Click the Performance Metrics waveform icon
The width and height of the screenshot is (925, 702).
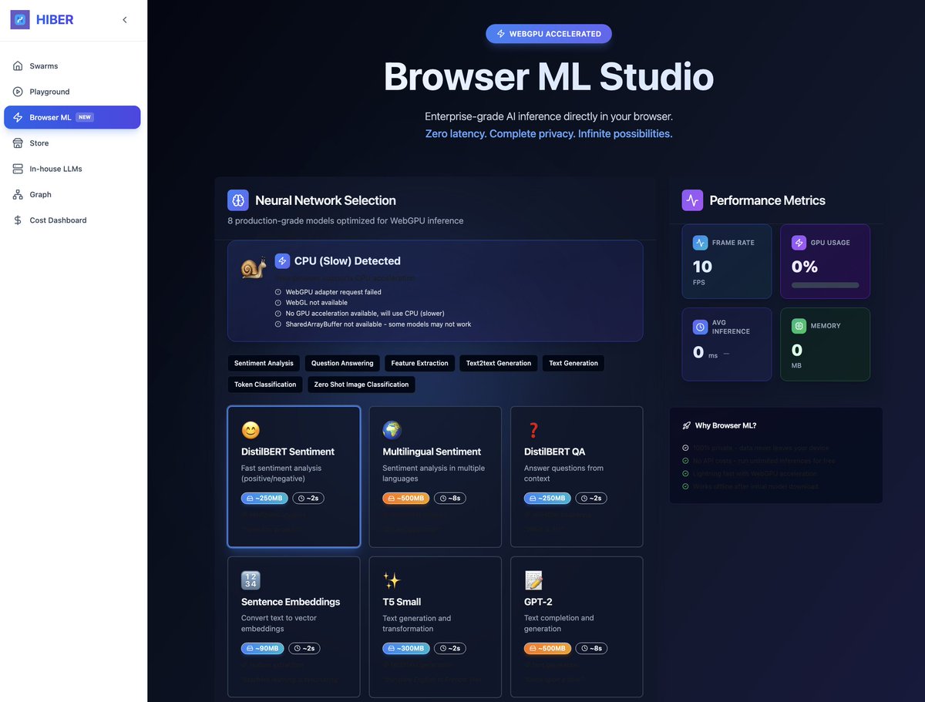pos(692,200)
